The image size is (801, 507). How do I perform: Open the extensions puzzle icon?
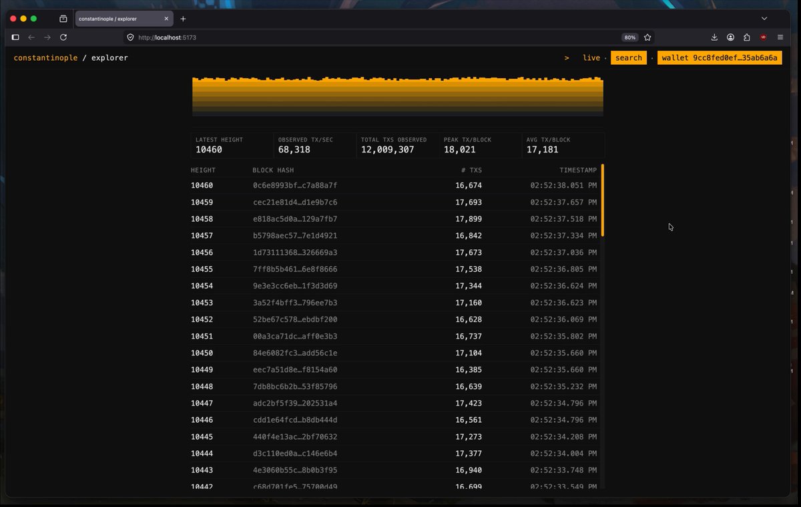(747, 37)
